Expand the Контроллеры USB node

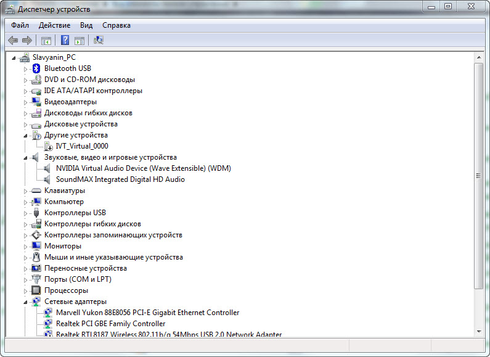26,213
